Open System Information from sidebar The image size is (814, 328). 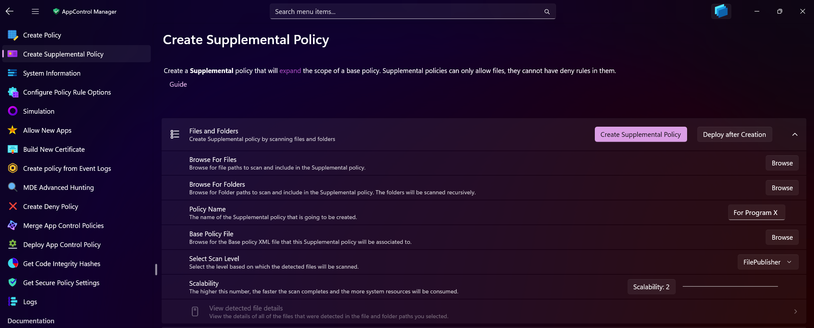coord(76,73)
